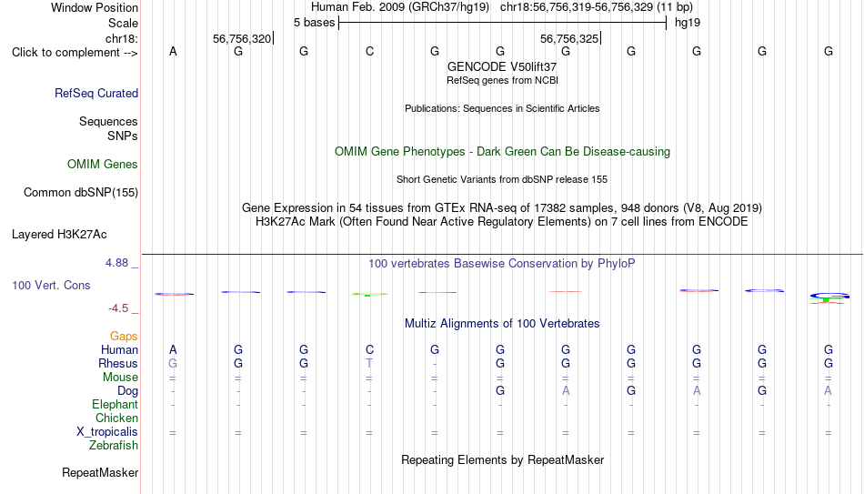864x494 pixels.
Task: Select the Sequences track label
Action: (x=108, y=121)
